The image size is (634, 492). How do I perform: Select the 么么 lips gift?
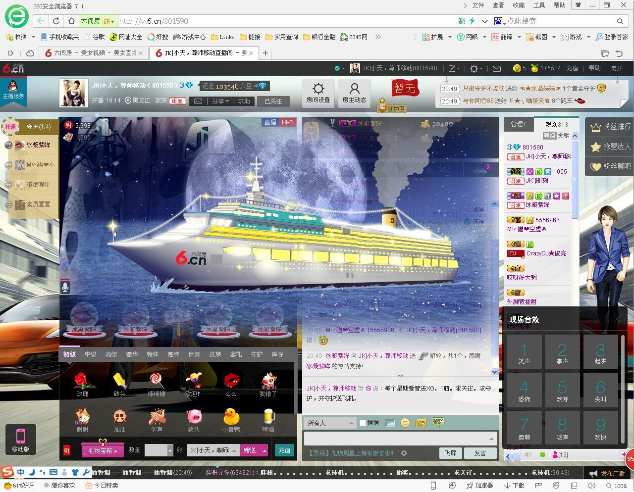[231, 381]
